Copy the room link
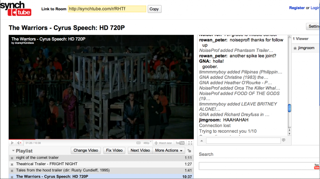 (x=154, y=9)
